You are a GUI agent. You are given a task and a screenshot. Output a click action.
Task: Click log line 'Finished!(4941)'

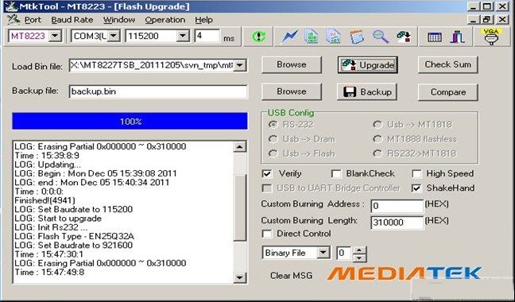point(45,200)
